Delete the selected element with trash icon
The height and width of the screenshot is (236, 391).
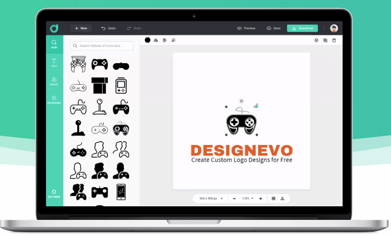(334, 40)
